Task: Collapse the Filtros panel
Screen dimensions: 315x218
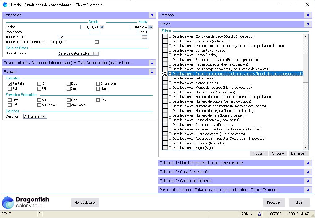Action: [308, 24]
